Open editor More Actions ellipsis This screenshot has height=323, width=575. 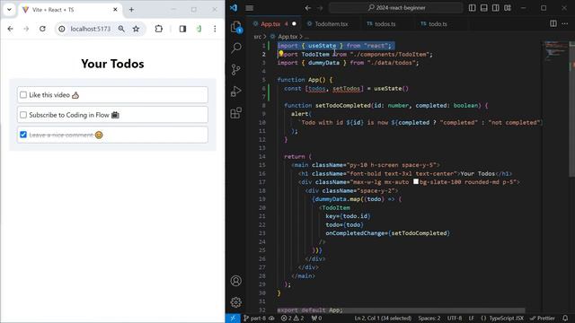565,23
